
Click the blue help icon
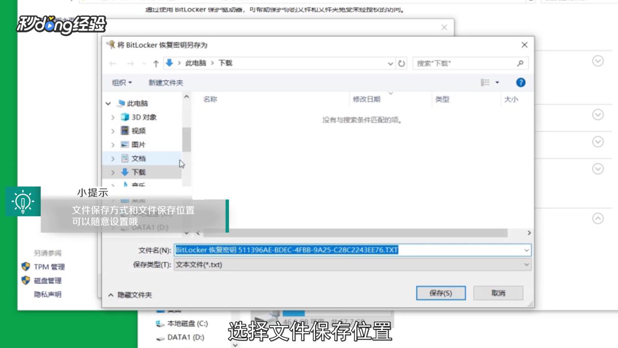pyautogui.click(x=520, y=83)
